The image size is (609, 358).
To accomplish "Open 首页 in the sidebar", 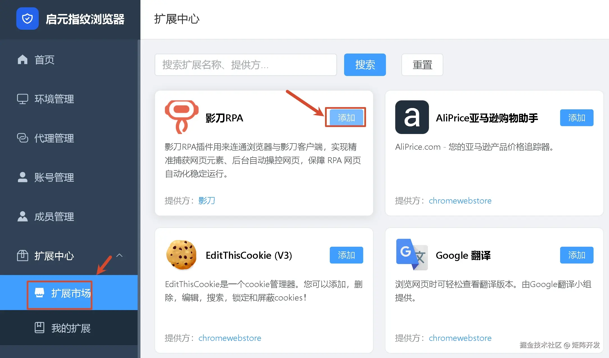I will 69,60.
